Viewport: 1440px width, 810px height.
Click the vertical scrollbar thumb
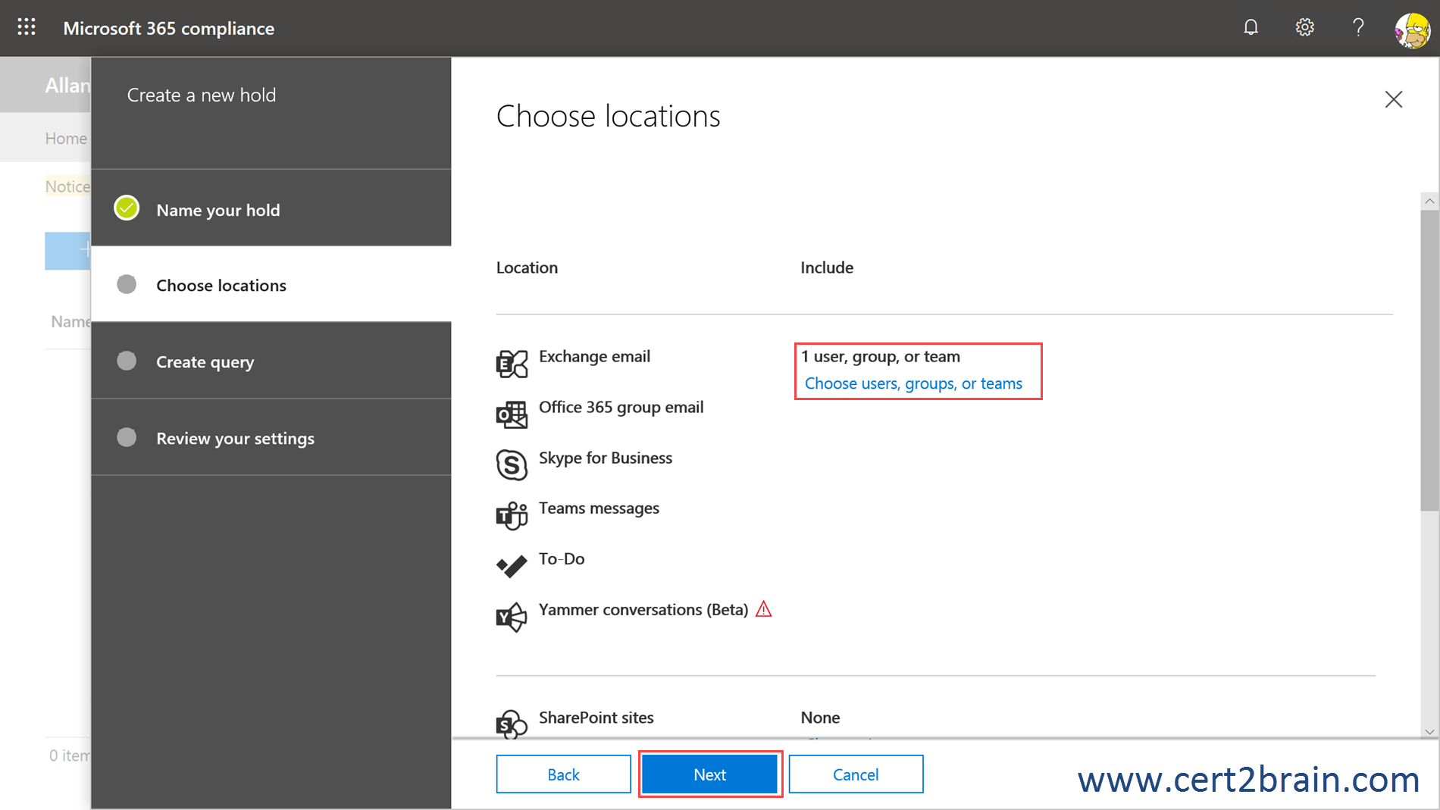pyautogui.click(x=1429, y=360)
